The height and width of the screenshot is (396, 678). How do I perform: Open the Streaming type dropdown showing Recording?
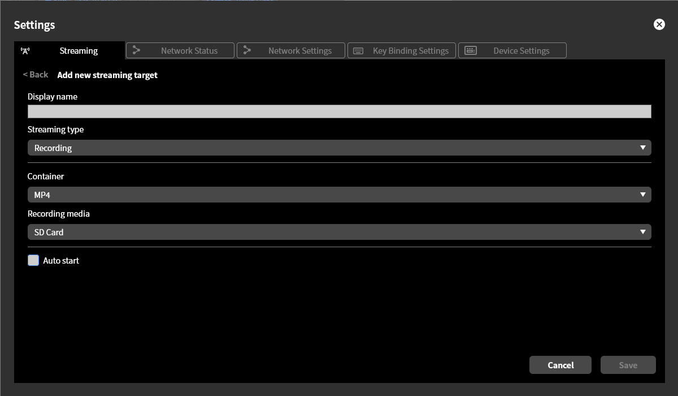[x=339, y=148]
